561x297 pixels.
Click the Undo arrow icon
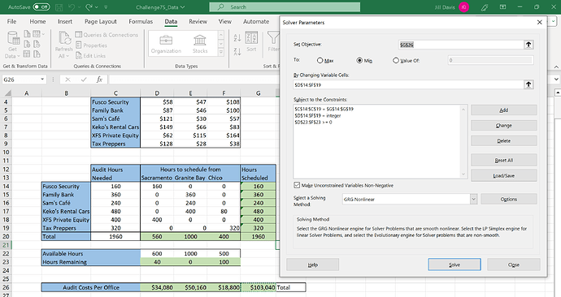(x=72, y=6)
